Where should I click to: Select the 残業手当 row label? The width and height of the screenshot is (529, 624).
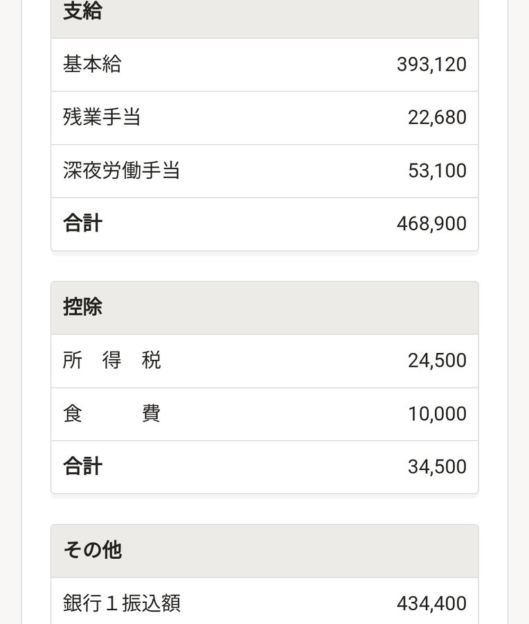[102, 117]
